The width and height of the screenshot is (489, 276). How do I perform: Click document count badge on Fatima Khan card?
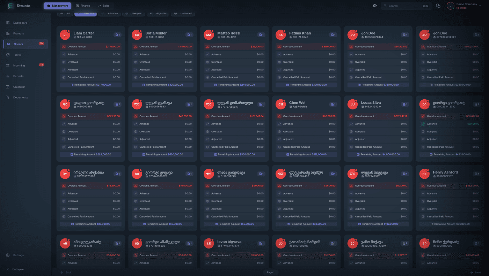pos(333,35)
